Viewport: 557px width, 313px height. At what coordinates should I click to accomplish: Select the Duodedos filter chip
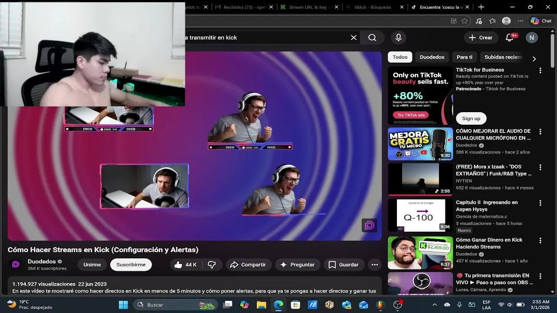pos(432,57)
